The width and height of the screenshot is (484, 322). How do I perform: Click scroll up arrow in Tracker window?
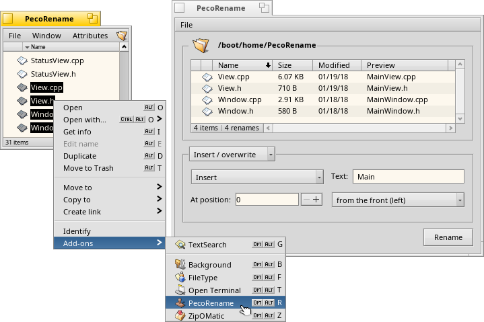tap(124, 47)
